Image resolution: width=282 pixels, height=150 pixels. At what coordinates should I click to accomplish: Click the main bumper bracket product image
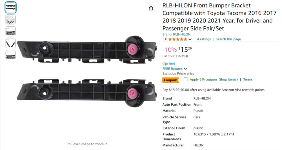coord(87,71)
